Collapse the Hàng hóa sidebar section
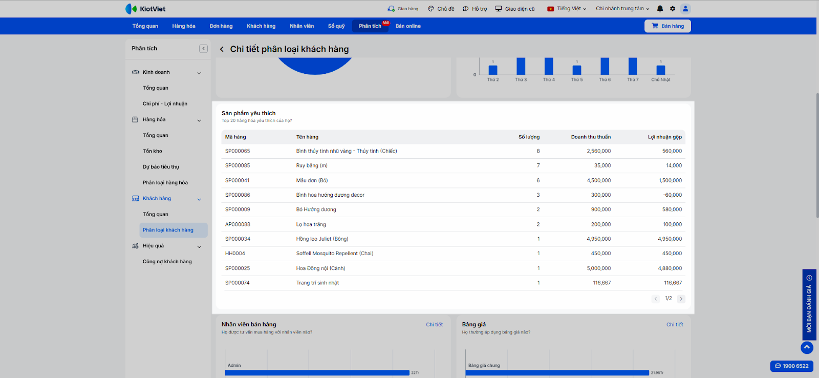The image size is (819, 378). (199, 120)
